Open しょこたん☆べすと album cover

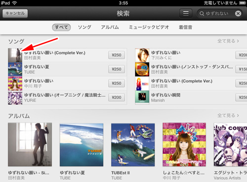[184, 145]
